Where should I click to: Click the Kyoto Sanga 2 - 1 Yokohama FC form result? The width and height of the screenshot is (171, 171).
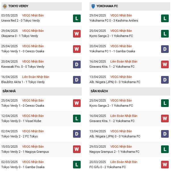[x=111, y=36]
